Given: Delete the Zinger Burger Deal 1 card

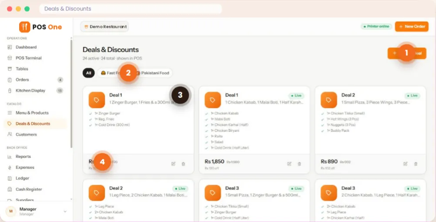Looking at the screenshot, I should [x=183, y=164].
